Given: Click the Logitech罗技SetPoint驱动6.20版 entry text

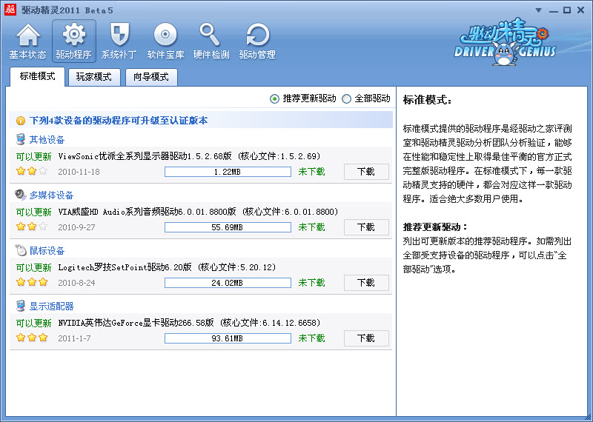Looking at the screenshot, I should [167, 267].
